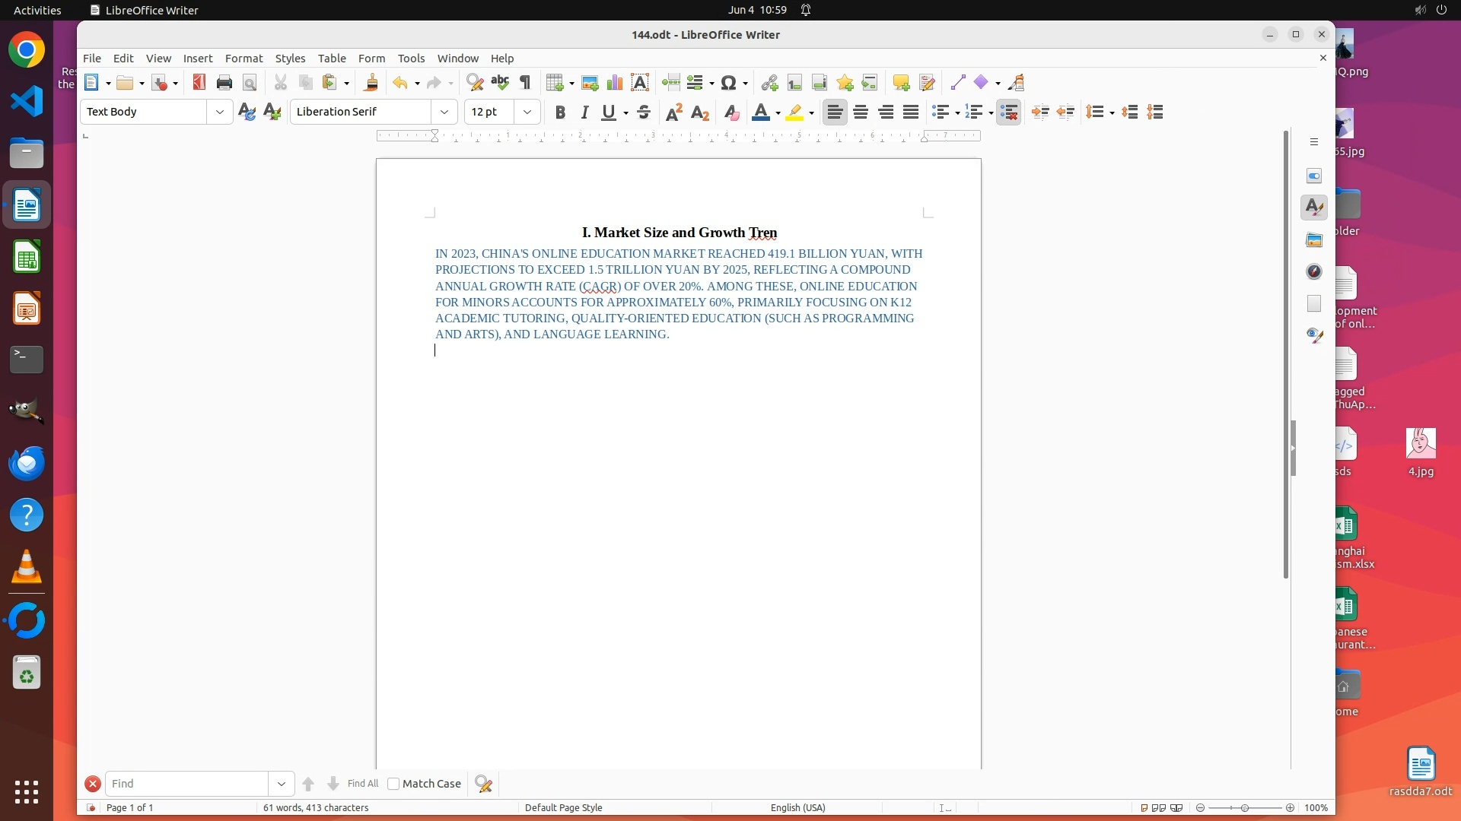This screenshot has height=821, width=1461.
Task: Open the sidebar Navigator panel
Action: point(1314,272)
